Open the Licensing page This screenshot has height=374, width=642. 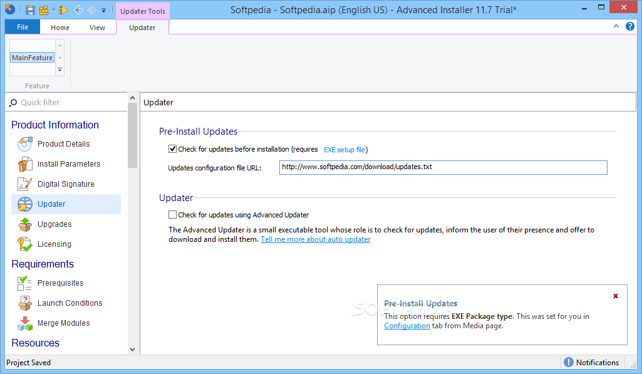click(54, 244)
